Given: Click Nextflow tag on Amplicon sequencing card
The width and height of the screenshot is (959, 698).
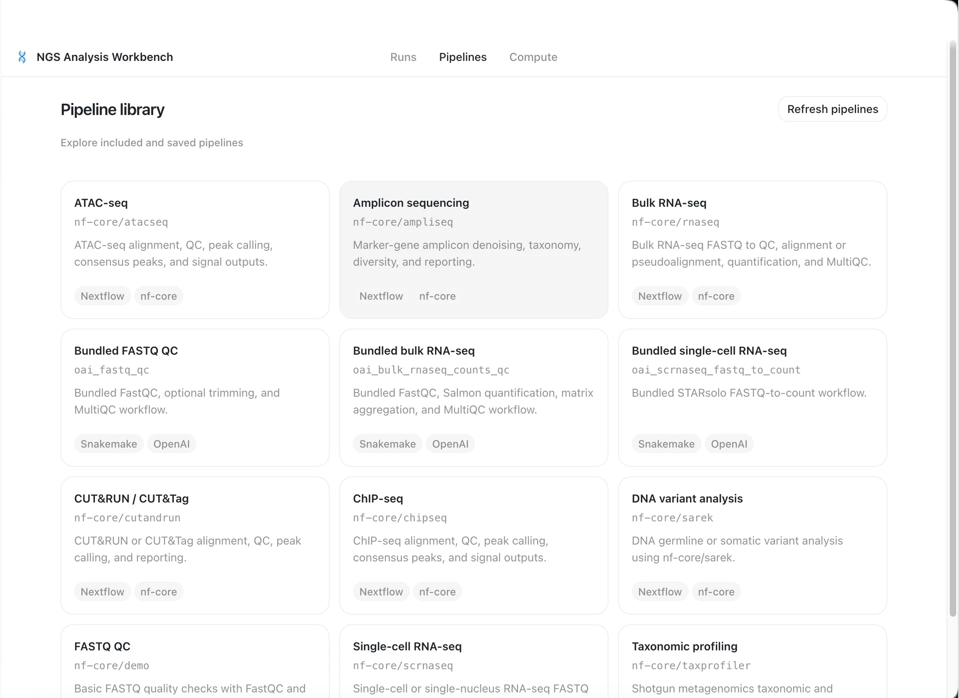Looking at the screenshot, I should coord(381,296).
